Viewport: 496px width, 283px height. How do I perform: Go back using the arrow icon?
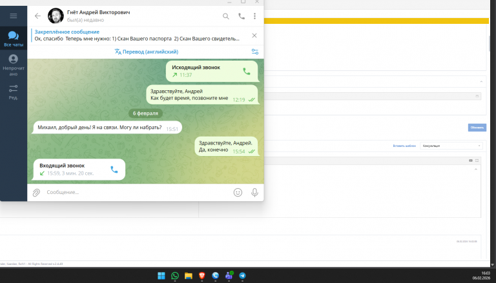pos(37,15)
